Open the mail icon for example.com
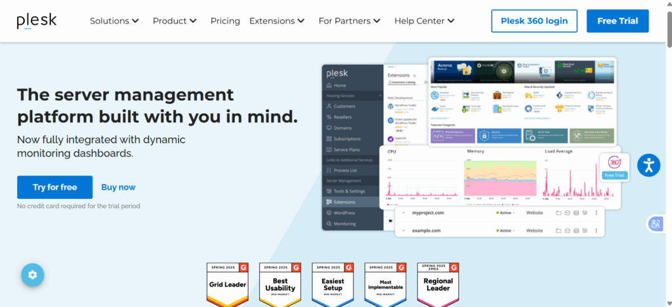This screenshot has height=307, width=672. point(567,230)
